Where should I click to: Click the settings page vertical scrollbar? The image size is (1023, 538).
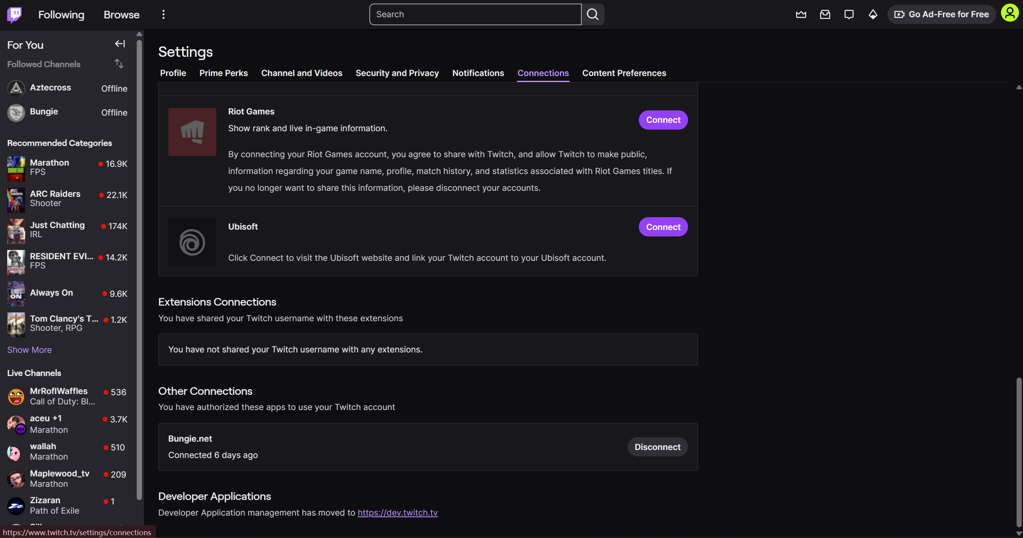(1019, 452)
